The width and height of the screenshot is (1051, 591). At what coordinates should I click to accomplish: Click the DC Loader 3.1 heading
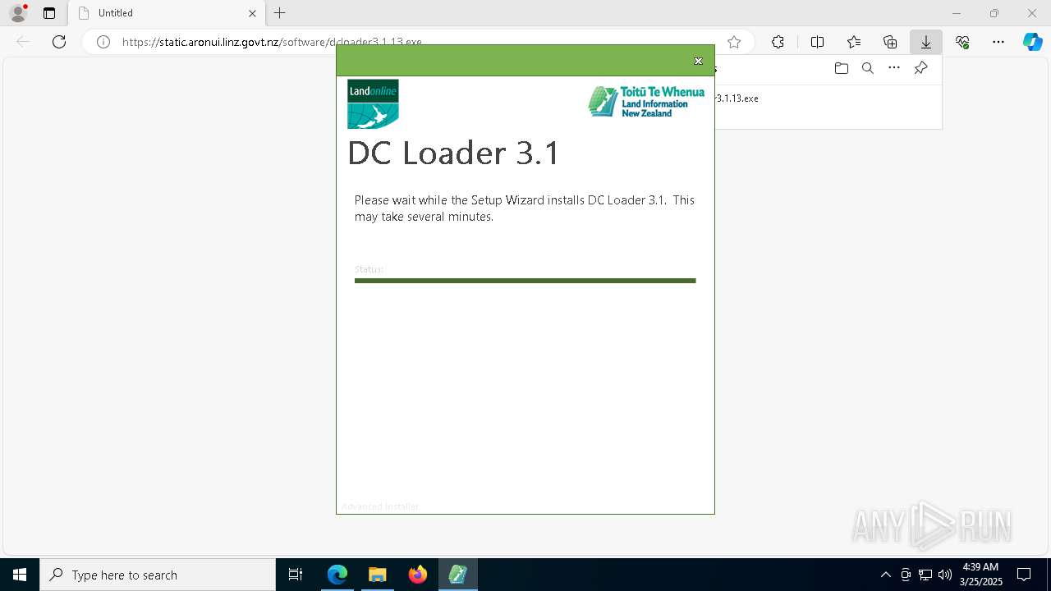tap(453, 153)
